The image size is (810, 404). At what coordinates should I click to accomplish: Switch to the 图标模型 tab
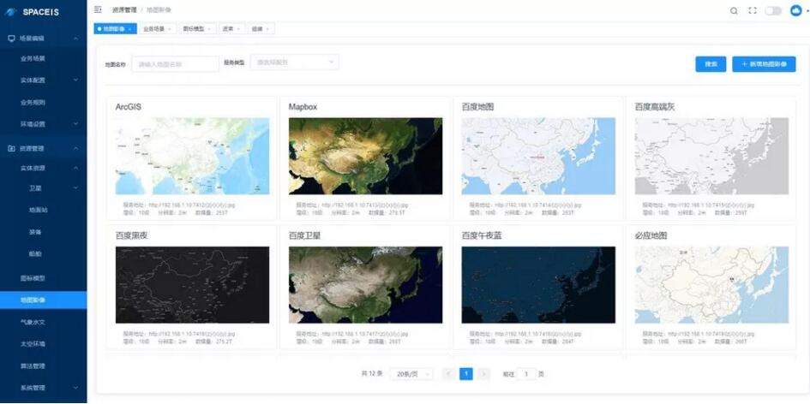(198, 29)
